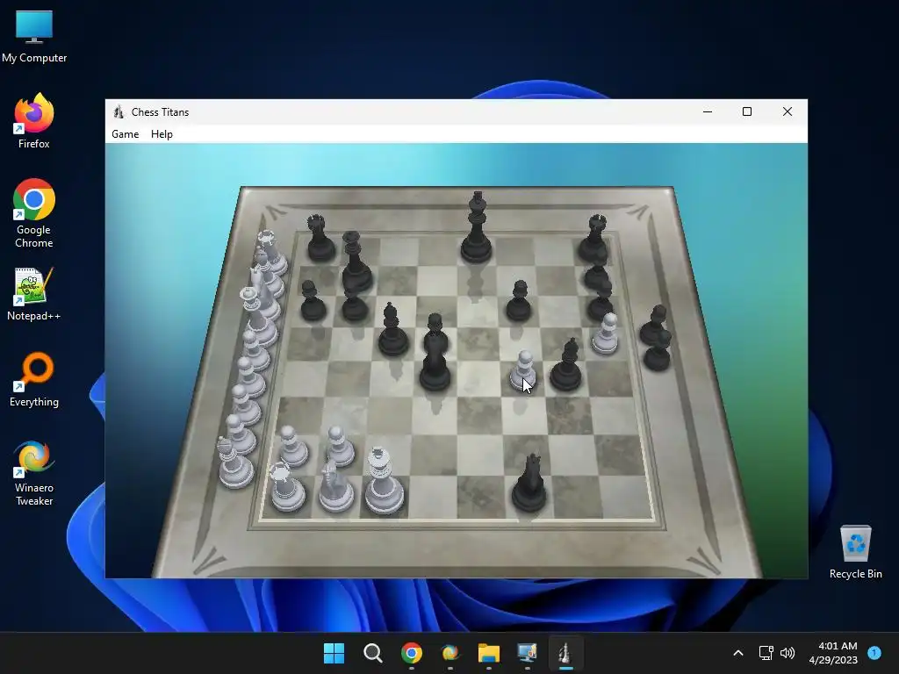Open the Help menu in Chess Titans

(x=162, y=134)
